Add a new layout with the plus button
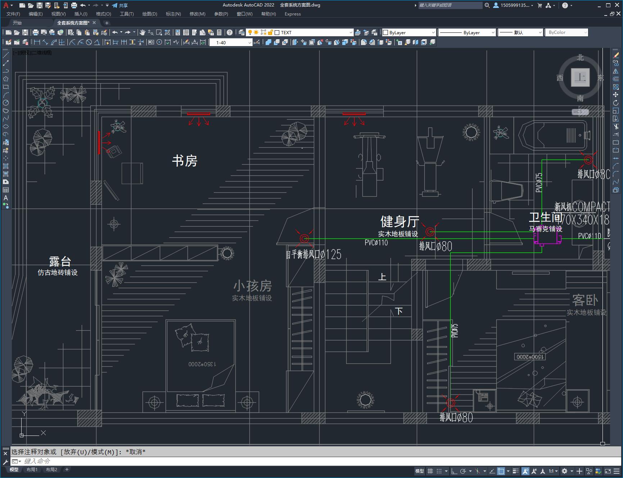The image size is (623, 478). (x=67, y=469)
